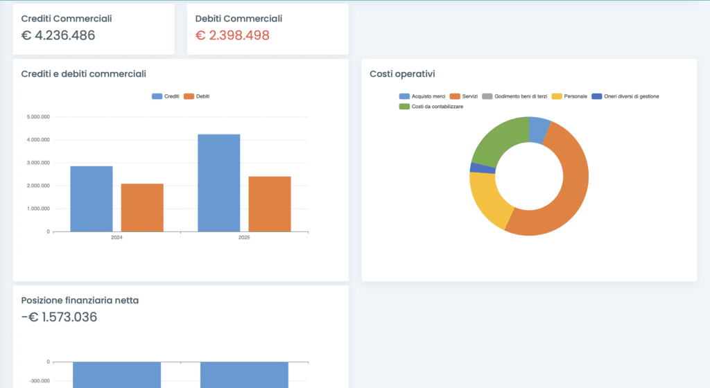710x388 pixels.
Task: Toggle the Debiti legend entry
Action: 196,96
